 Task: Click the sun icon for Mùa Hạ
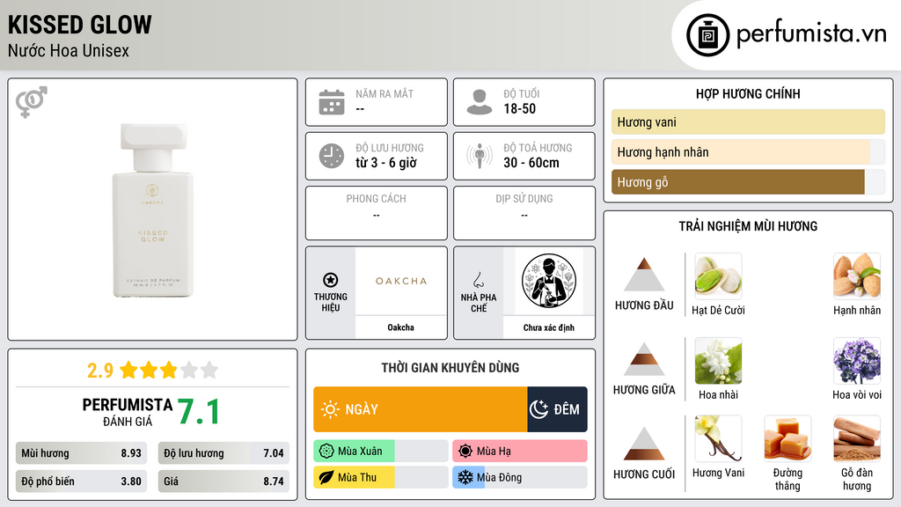tap(465, 452)
